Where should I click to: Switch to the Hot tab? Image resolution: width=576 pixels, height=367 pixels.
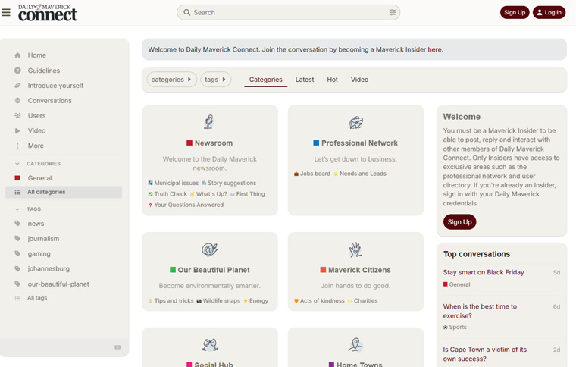[332, 80]
